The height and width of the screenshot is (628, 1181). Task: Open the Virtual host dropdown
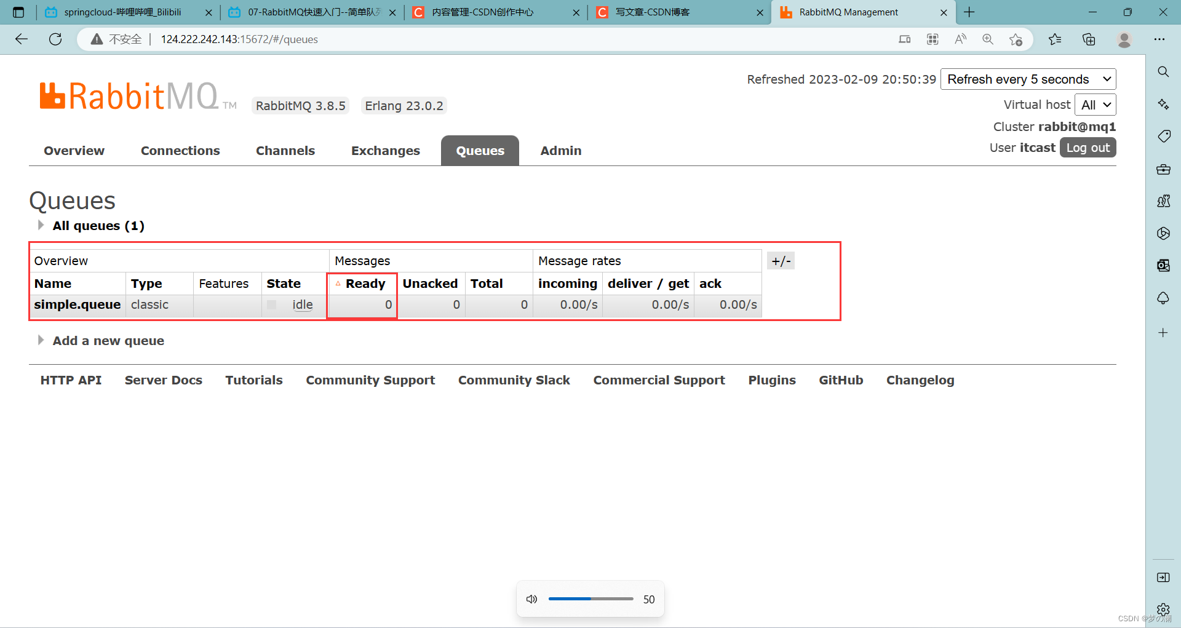coord(1096,105)
